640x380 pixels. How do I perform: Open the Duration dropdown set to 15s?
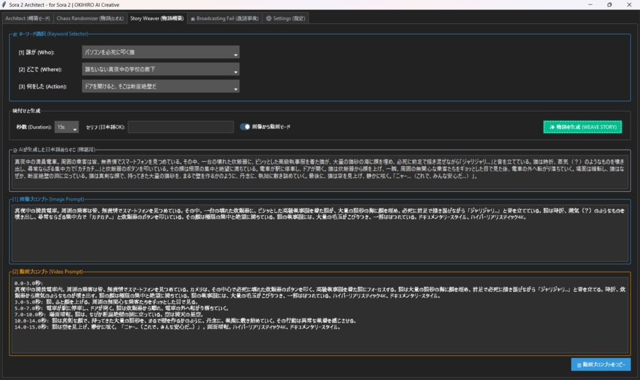click(x=66, y=127)
